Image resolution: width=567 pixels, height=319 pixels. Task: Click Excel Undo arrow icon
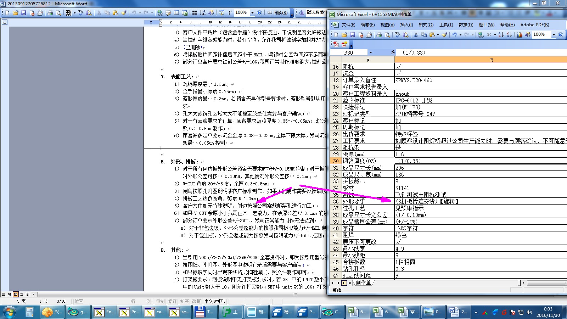point(454,35)
